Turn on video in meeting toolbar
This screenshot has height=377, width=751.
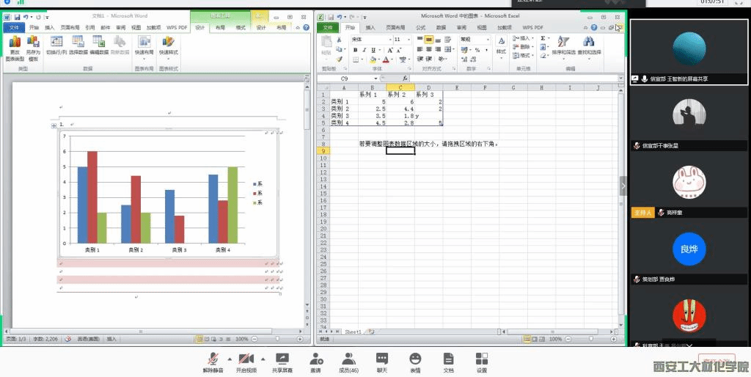click(x=246, y=359)
